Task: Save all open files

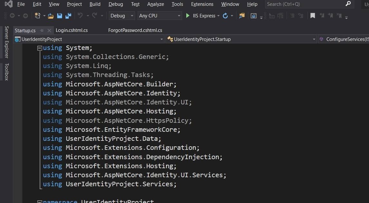Action: [x=68, y=15]
